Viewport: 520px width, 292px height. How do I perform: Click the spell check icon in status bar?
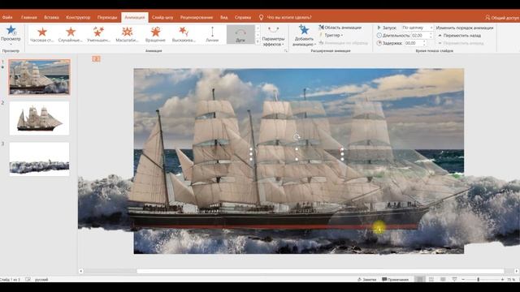click(x=28, y=279)
